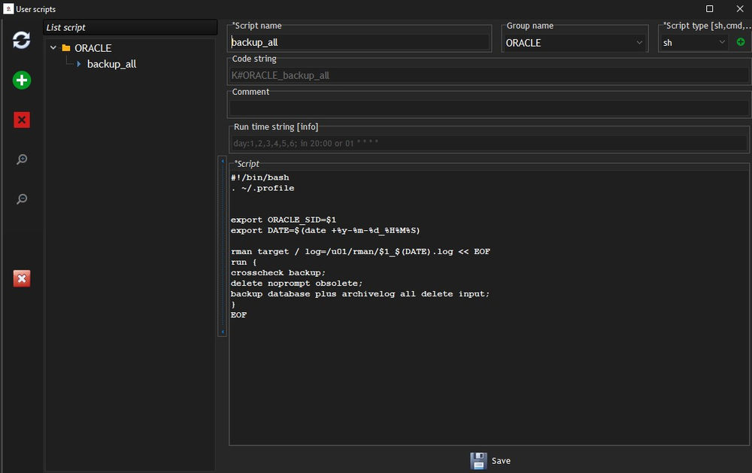
Task: Click the script editor scrollbar arrow
Action: [x=222, y=161]
